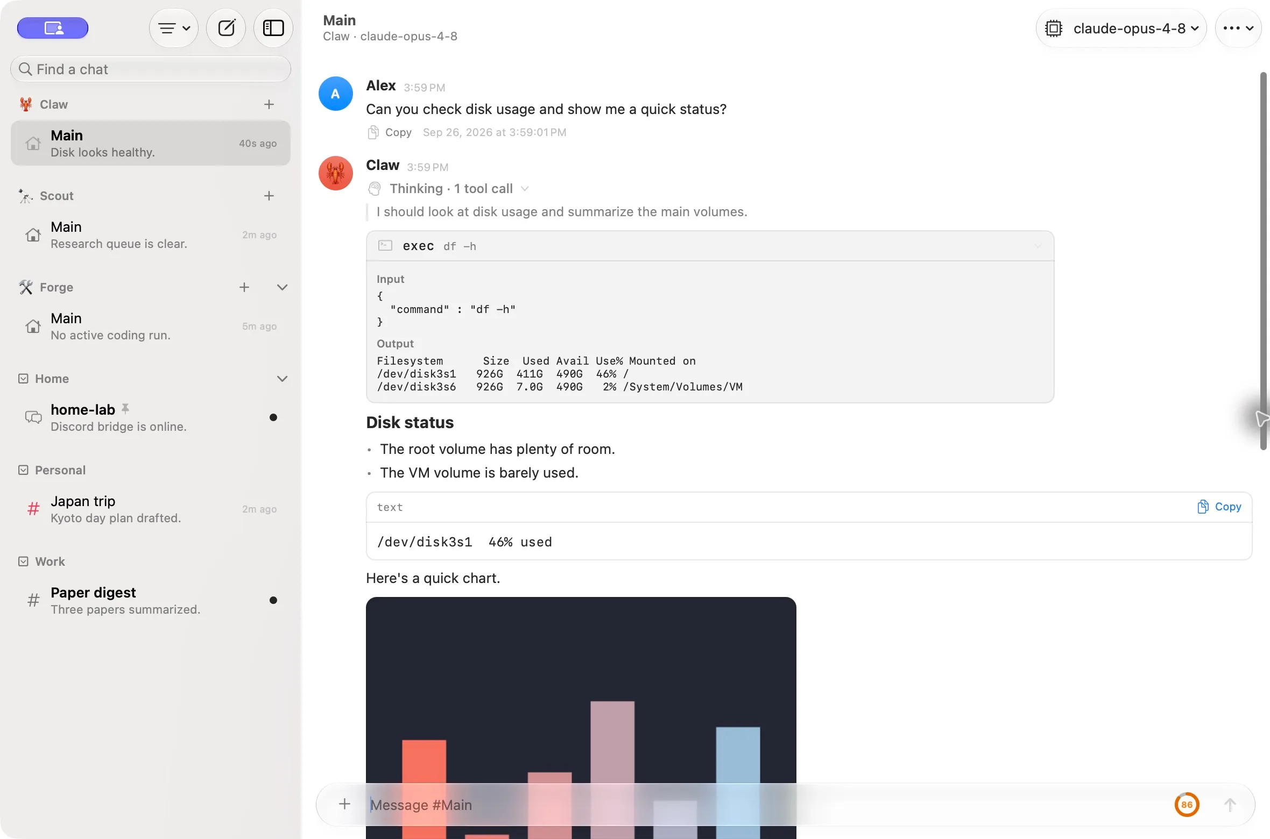Open the Paper digest channel
Image resolution: width=1270 pixels, height=839 pixels.
[151, 600]
